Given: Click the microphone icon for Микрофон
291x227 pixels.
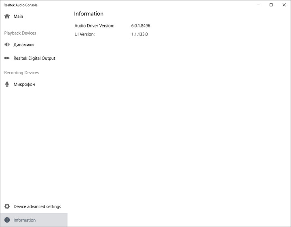Looking at the screenshot, I should click(x=7, y=84).
